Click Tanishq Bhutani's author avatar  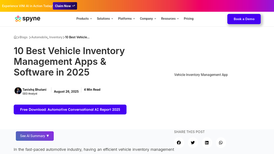click(18, 91)
